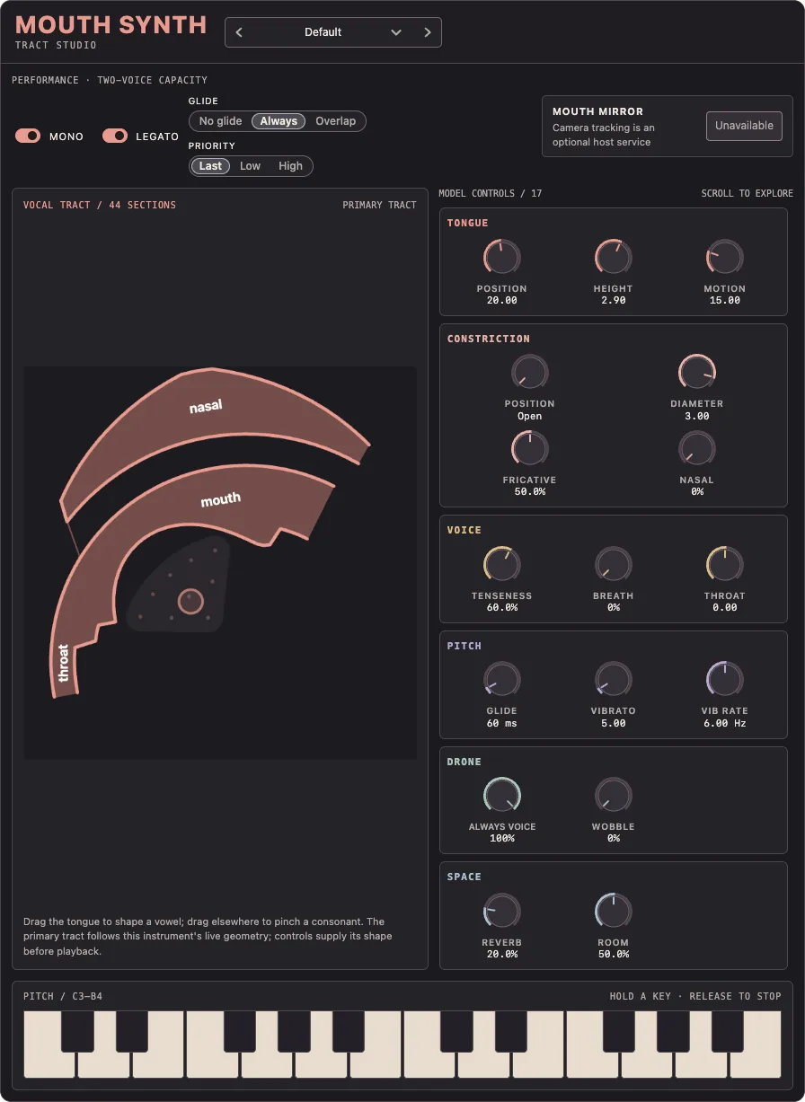Click the PRIMARY TRACT label
Screen dimensions: 805x1102
[380, 205]
